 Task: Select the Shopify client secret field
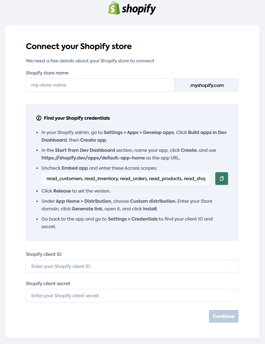(x=132, y=296)
